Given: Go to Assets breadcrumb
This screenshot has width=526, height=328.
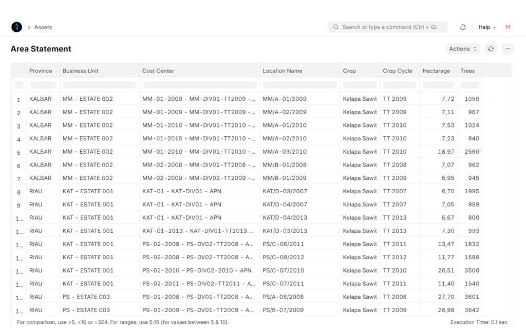Looking at the screenshot, I should coord(43,27).
